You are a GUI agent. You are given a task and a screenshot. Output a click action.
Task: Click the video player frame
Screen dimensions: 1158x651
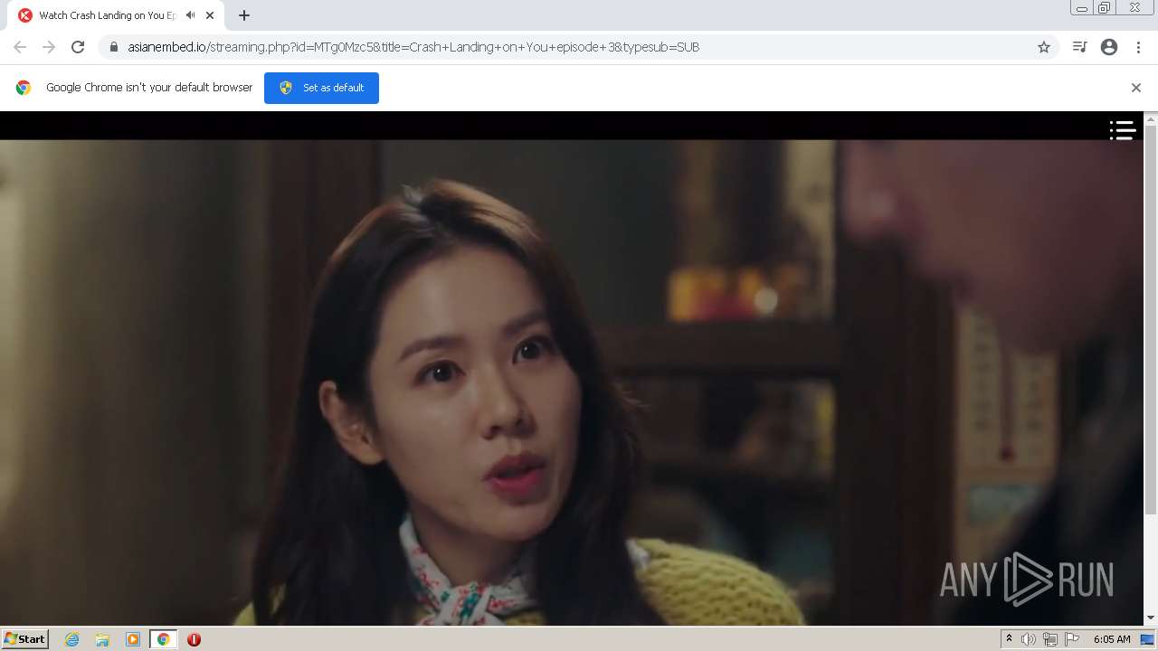point(572,369)
